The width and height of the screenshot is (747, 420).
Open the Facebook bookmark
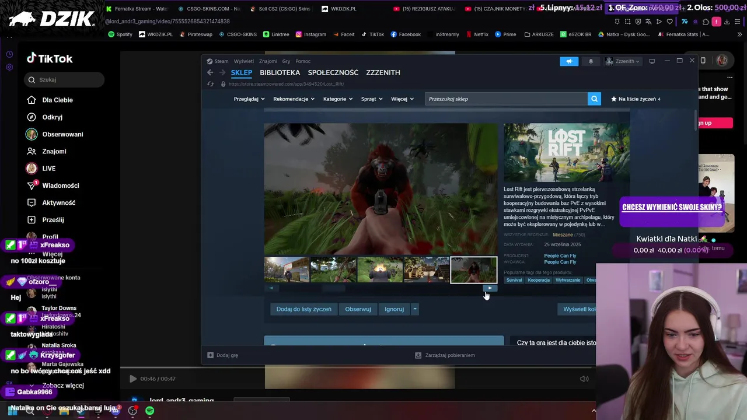(x=406, y=34)
